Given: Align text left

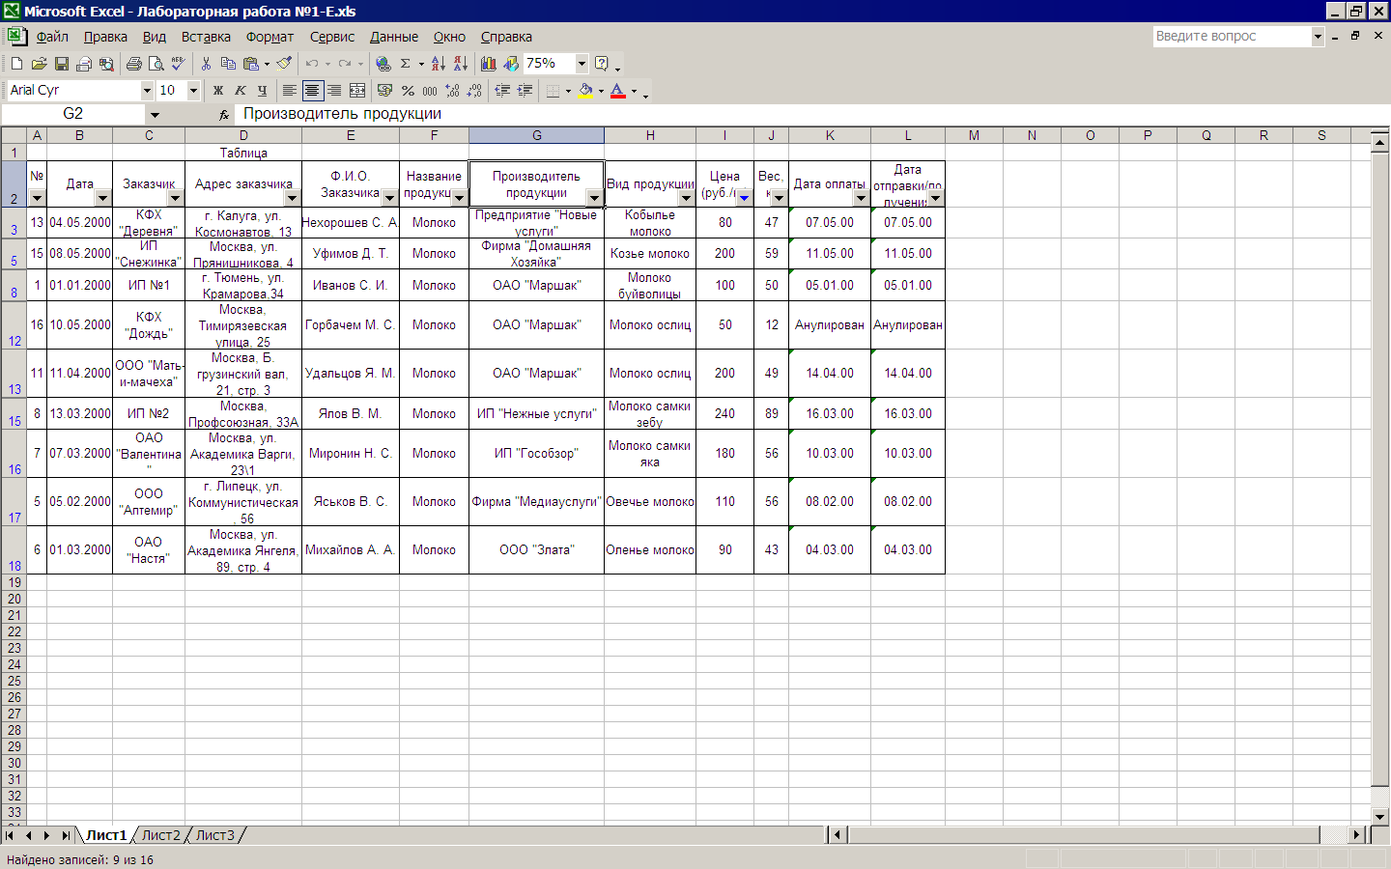Looking at the screenshot, I should pyautogui.click(x=289, y=91).
